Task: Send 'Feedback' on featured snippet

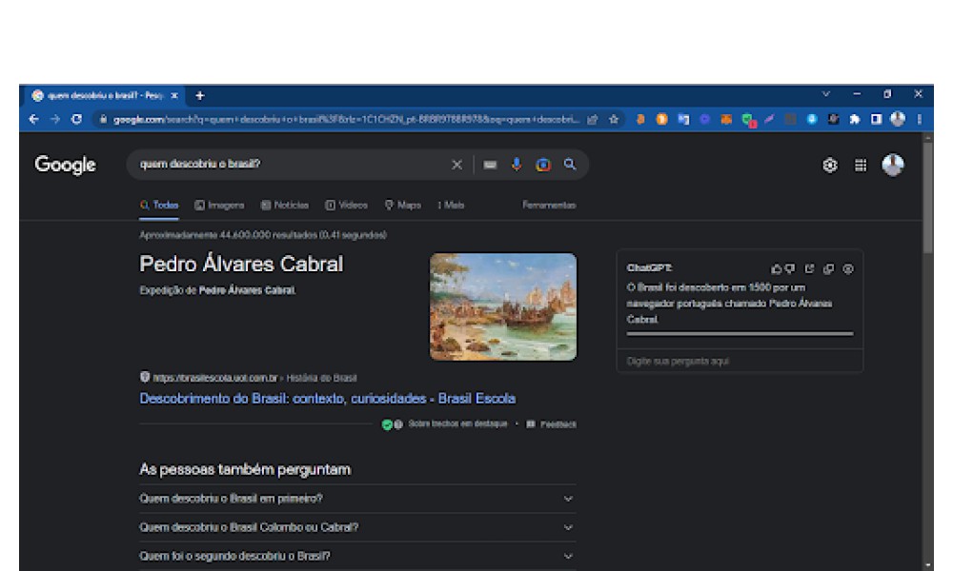Action: 552,424
